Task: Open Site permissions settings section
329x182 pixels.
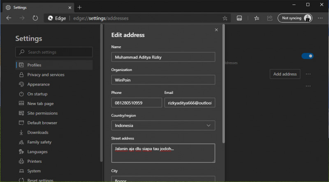Action: pyautogui.click(x=42, y=113)
